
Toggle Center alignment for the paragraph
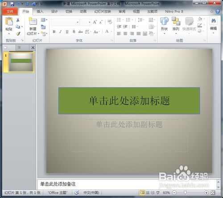(x=125, y=33)
